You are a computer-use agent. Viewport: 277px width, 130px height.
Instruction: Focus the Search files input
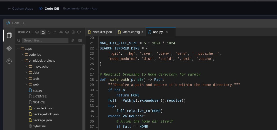[x=45, y=41]
